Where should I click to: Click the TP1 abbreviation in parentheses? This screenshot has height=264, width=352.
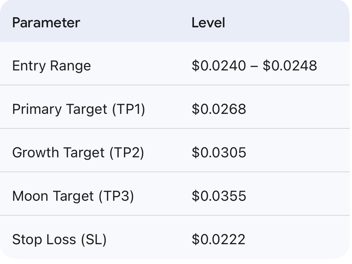pos(129,110)
